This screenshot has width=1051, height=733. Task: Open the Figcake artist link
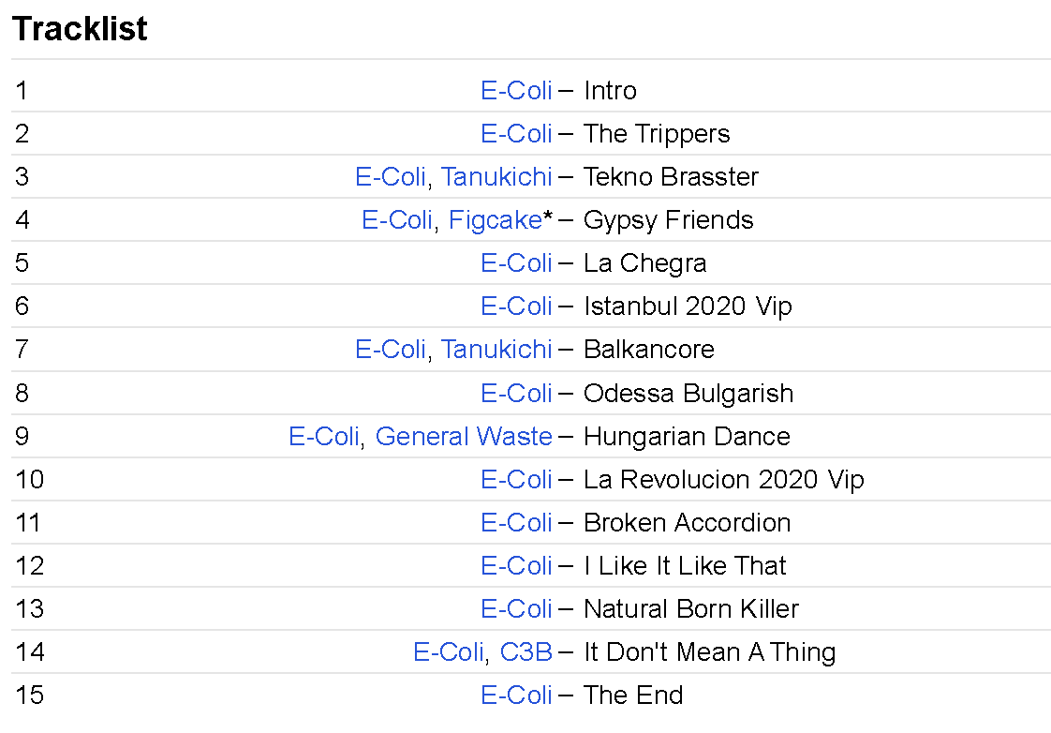point(495,220)
